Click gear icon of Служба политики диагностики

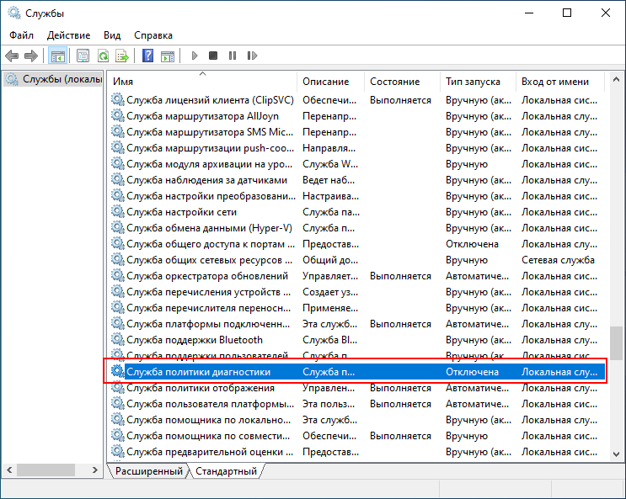[x=118, y=371]
